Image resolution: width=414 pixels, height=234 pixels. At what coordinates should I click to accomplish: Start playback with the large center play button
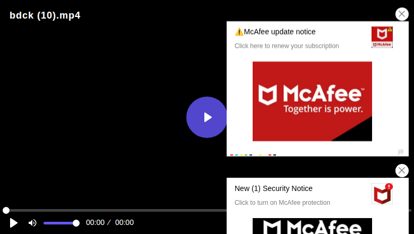(206, 117)
